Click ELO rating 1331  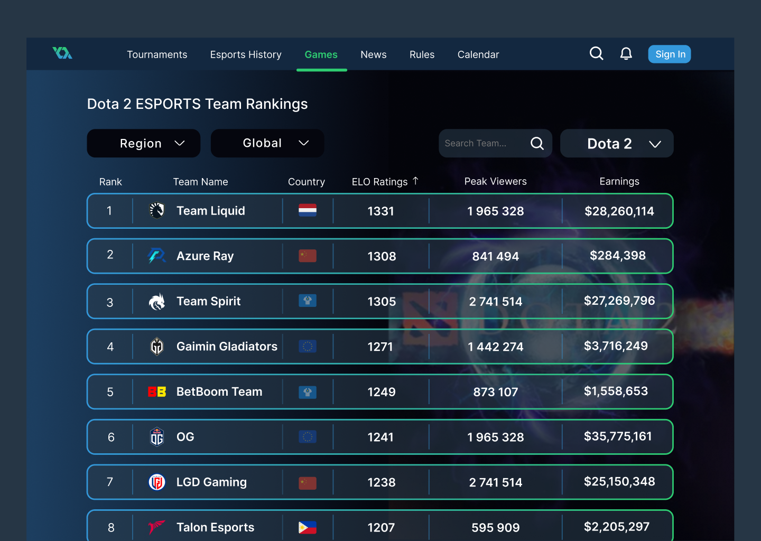coord(381,211)
